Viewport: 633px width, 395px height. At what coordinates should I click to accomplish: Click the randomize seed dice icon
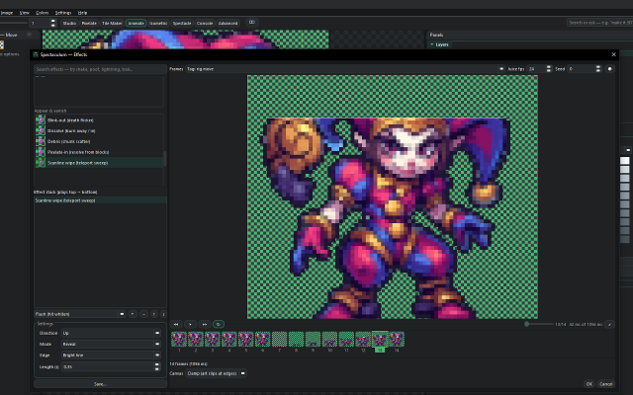pyautogui.click(x=609, y=69)
